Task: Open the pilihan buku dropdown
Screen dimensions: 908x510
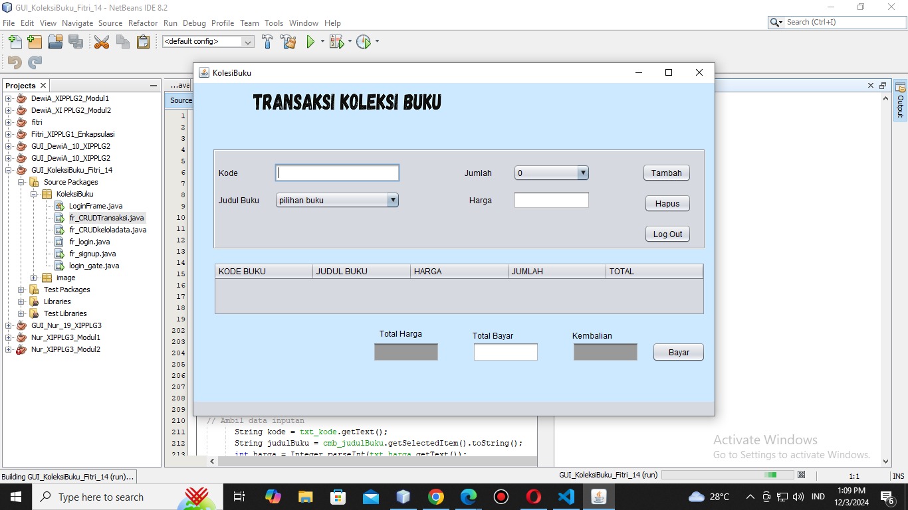Action: 392,200
